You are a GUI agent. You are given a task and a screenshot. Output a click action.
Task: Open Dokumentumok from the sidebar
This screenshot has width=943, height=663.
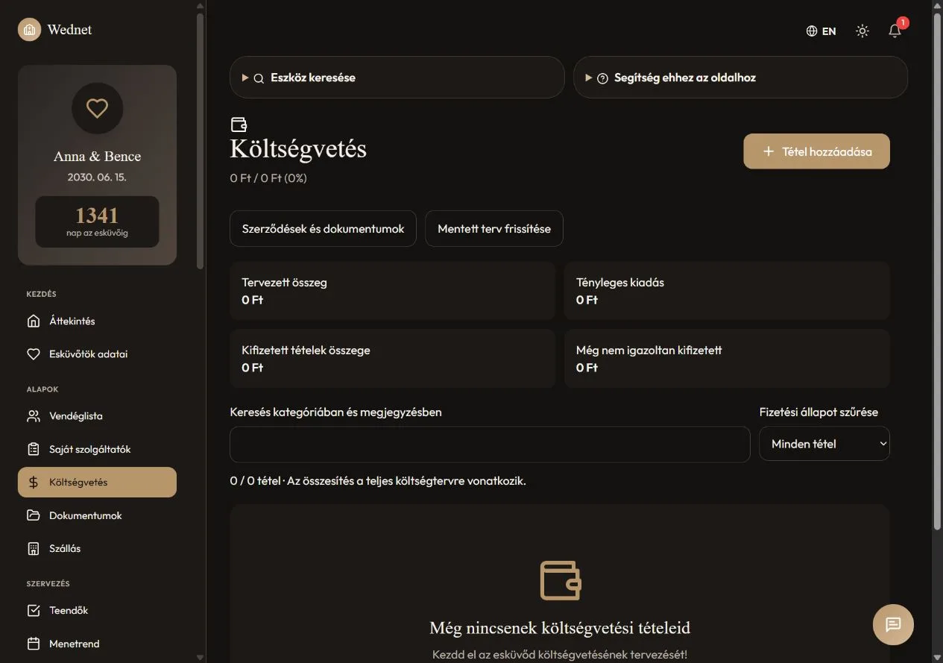tap(97, 515)
